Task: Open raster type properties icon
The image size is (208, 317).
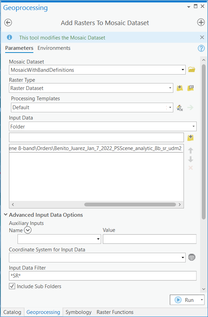Action: [191, 88]
